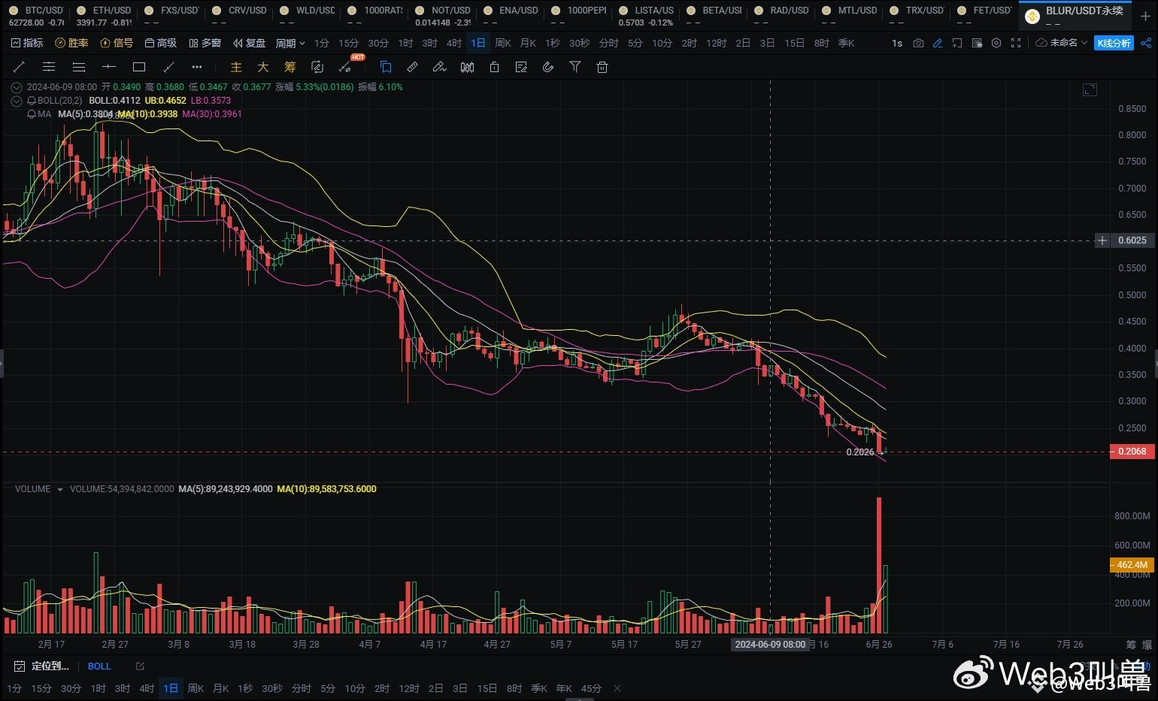1158x701 pixels.
Task: Select 年K timeframe in bottom bar
Action: [x=564, y=688]
